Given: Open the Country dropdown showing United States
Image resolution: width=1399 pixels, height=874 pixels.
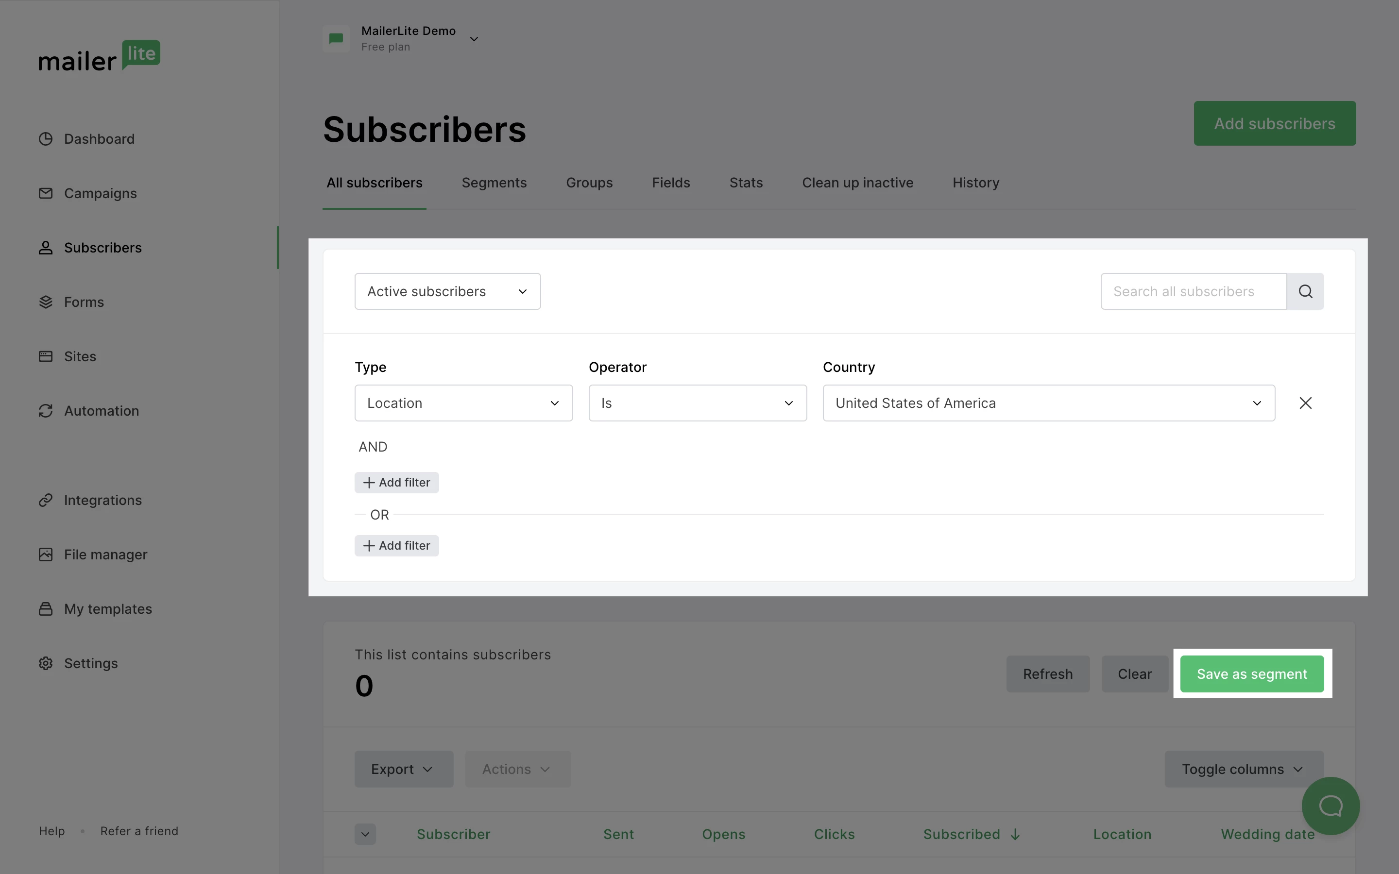Looking at the screenshot, I should click(x=1048, y=403).
